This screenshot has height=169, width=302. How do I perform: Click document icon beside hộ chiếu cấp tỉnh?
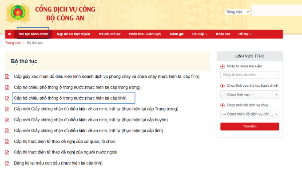(x=7, y=98)
